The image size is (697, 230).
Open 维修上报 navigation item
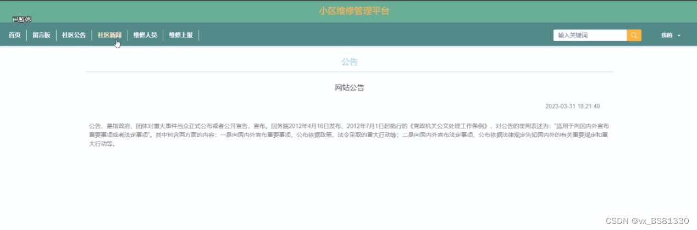pos(181,35)
